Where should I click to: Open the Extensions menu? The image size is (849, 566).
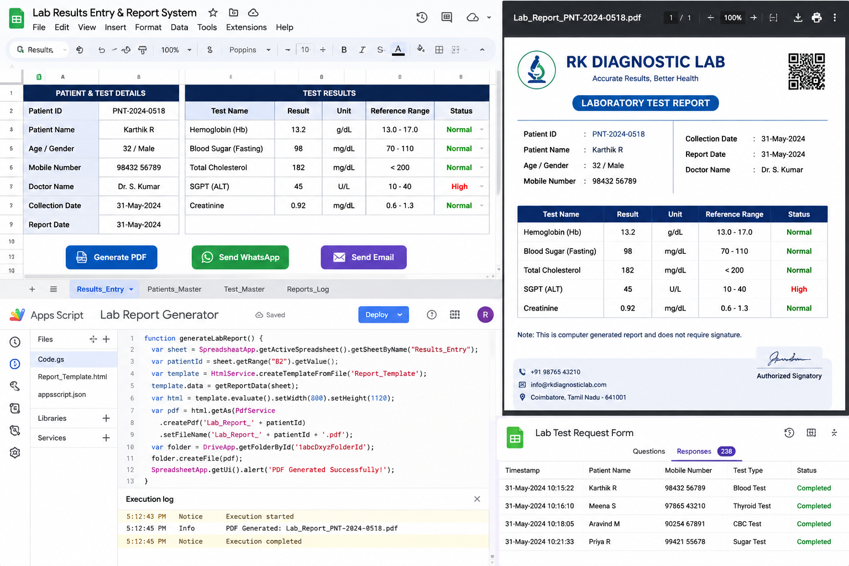246,27
